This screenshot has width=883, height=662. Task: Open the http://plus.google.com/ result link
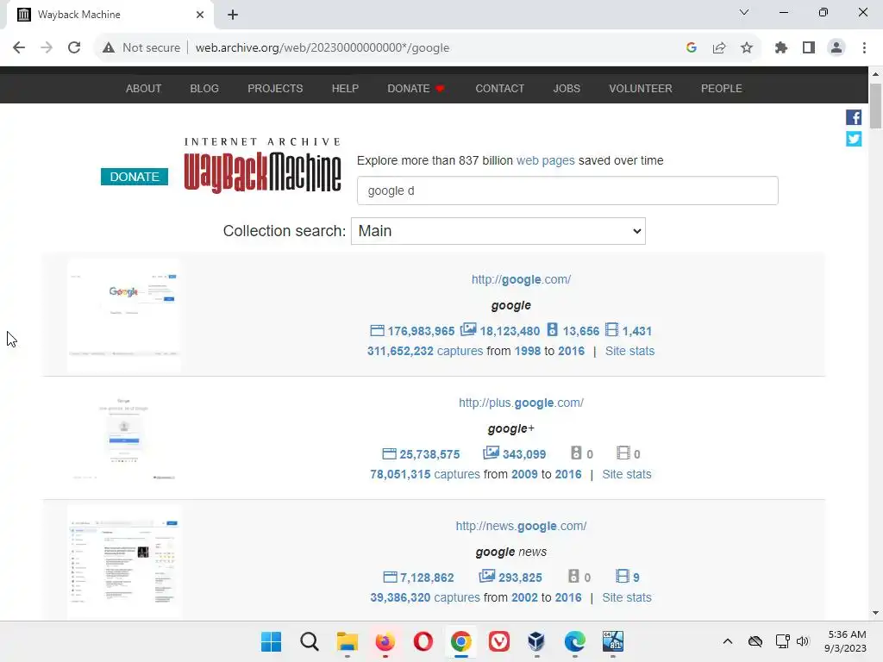(x=522, y=403)
